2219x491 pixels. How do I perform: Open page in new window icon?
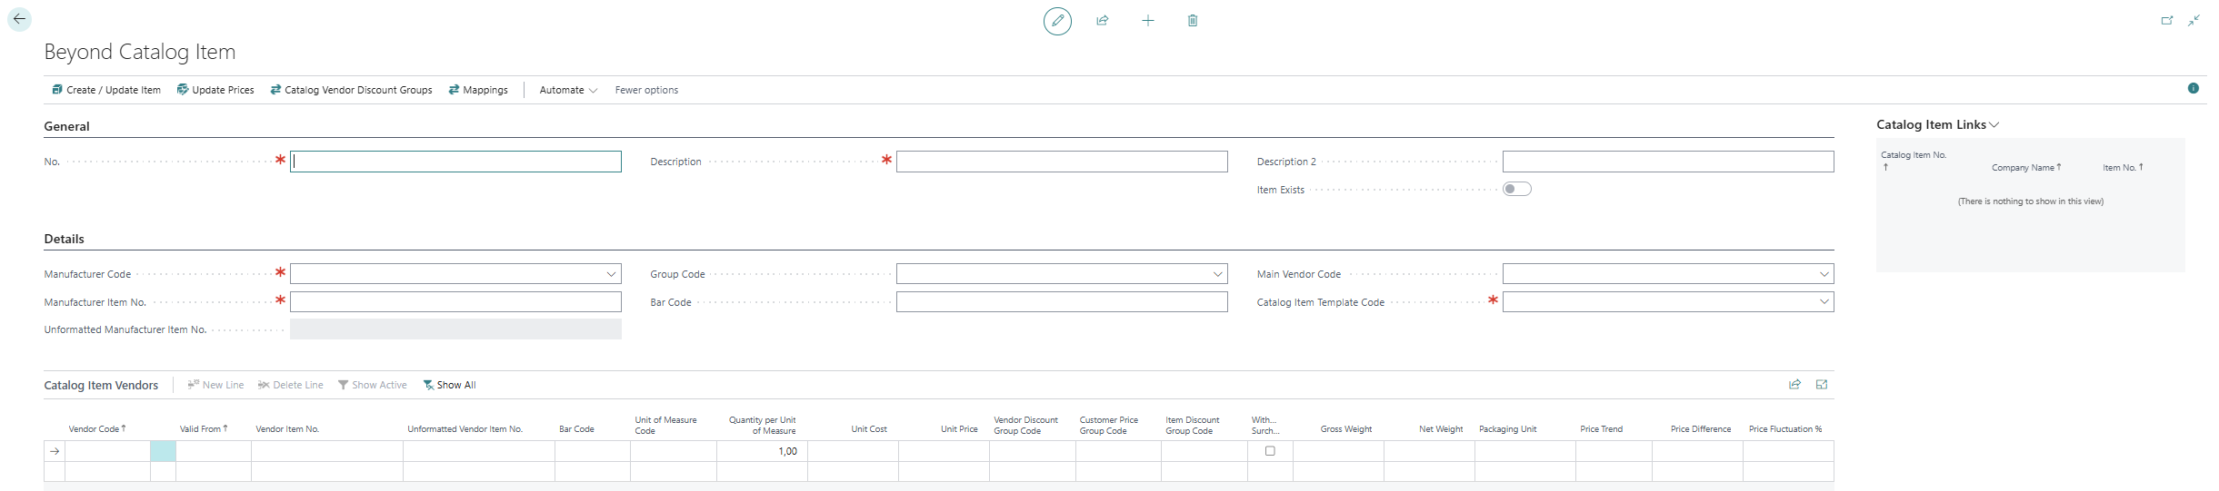tap(2167, 20)
